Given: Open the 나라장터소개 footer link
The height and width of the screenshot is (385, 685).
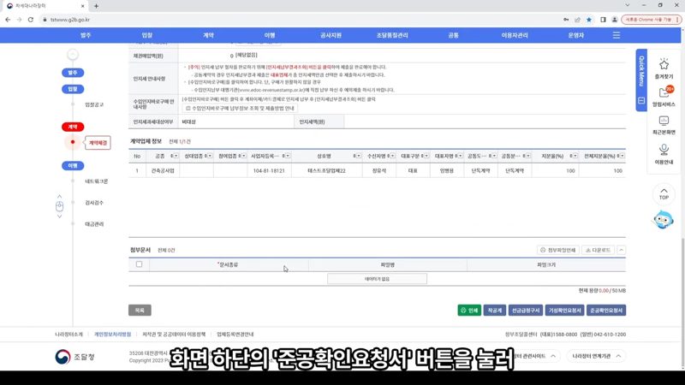Looking at the screenshot, I should coord(68,335).
